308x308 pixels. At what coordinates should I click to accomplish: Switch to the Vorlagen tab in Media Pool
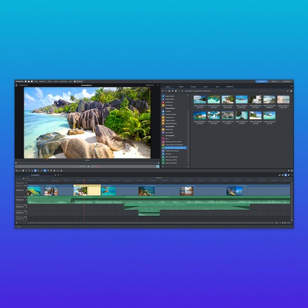pyautogui.click(x=193, y=87)
